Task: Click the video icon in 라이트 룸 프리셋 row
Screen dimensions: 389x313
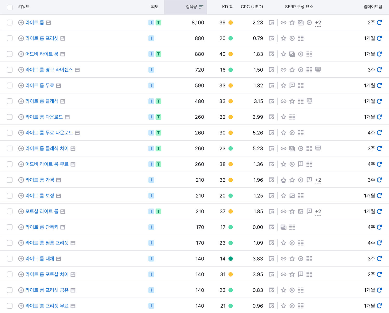Action: (292, 38)
